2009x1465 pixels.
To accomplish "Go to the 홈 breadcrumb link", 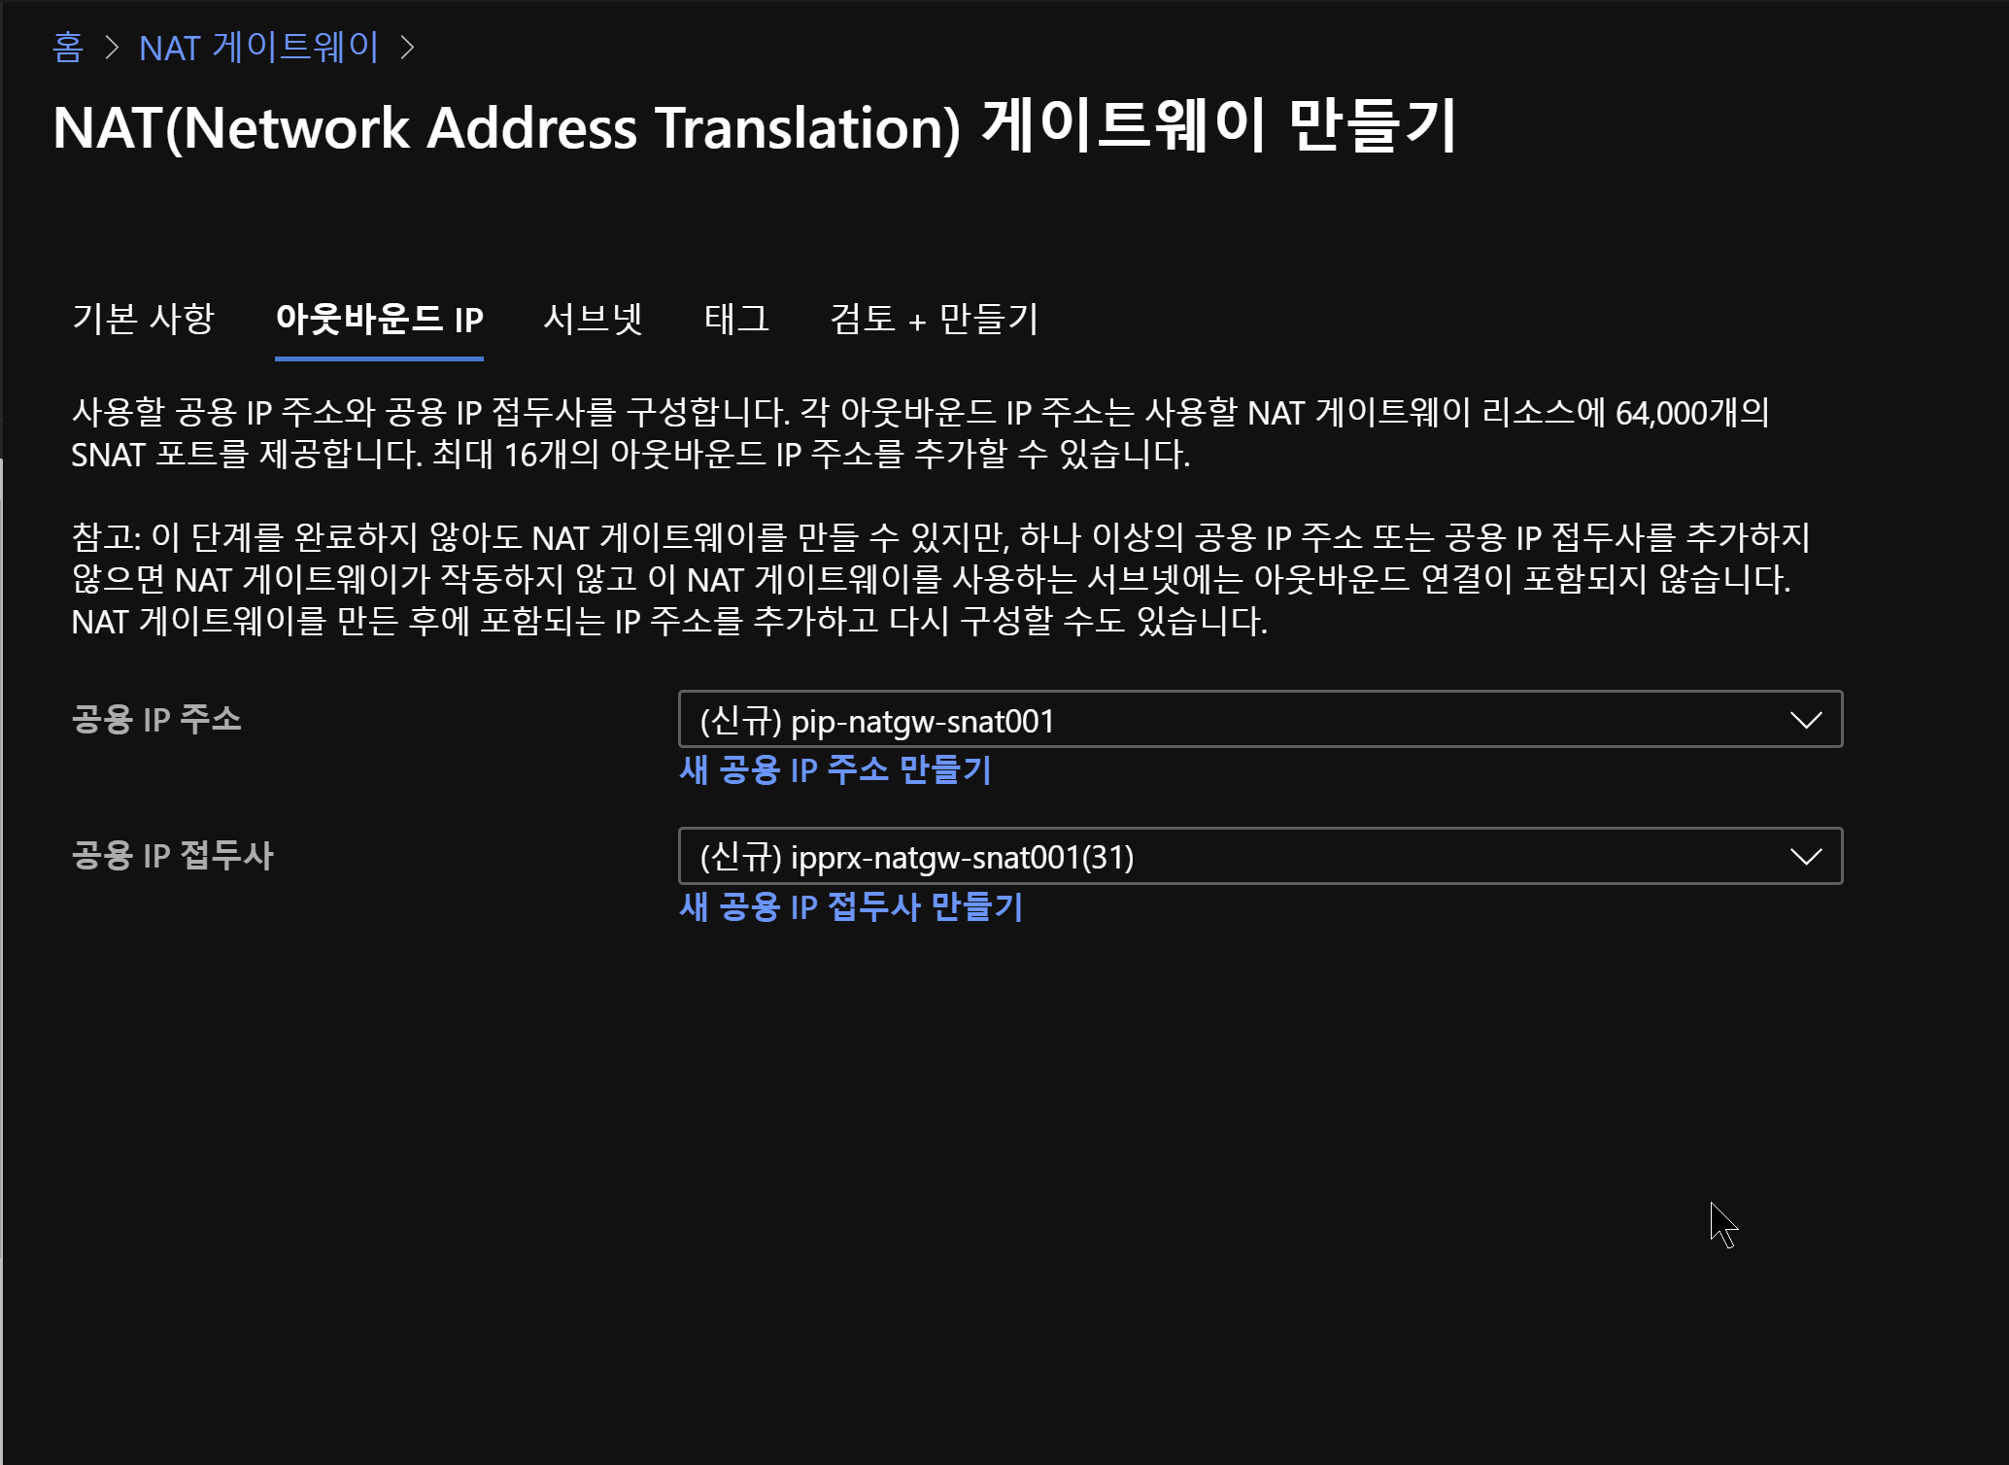I will [67, 47].
